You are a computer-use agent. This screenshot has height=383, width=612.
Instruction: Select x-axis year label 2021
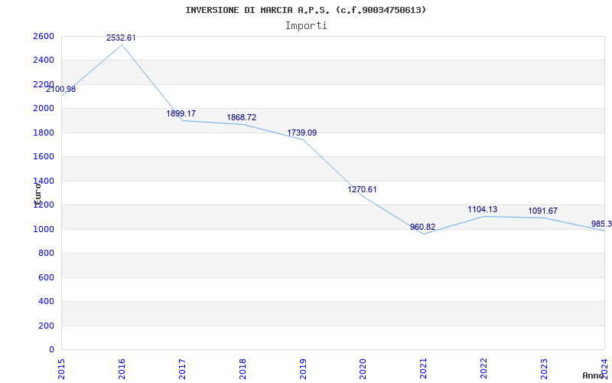tap(424, 369)
